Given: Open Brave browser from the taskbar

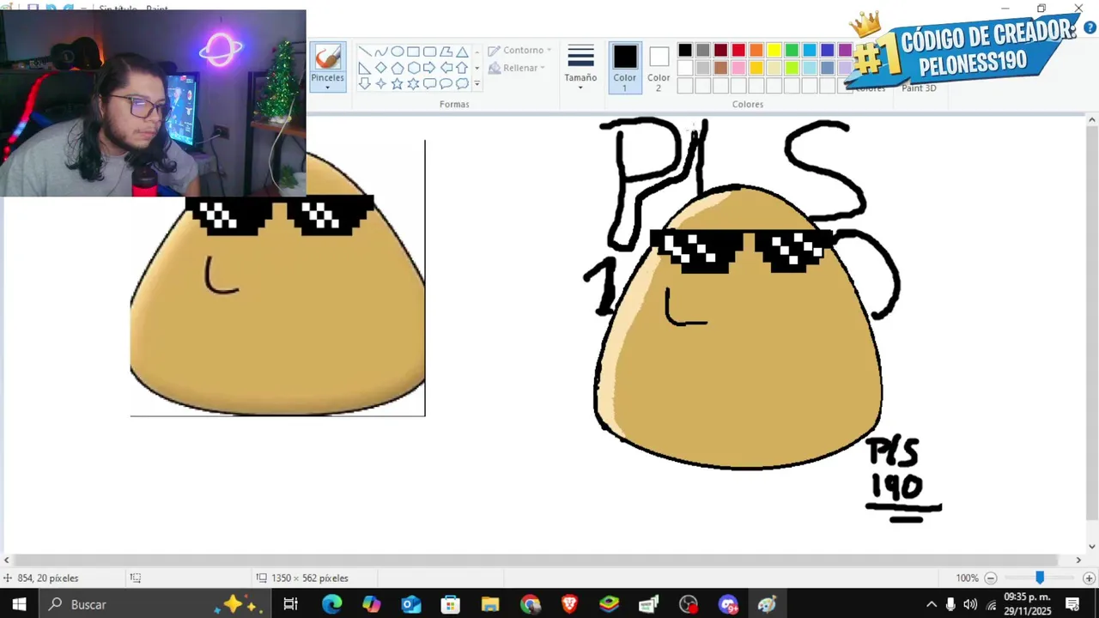Looking at the screenshot, I should 569,604.
